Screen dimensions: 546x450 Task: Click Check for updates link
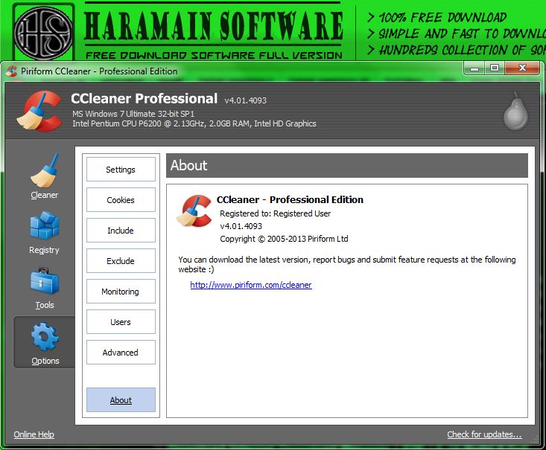484,434
